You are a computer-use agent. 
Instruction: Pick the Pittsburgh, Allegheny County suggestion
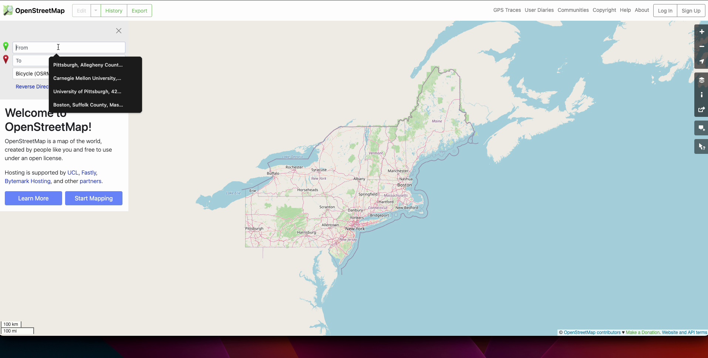click(88, 65)
